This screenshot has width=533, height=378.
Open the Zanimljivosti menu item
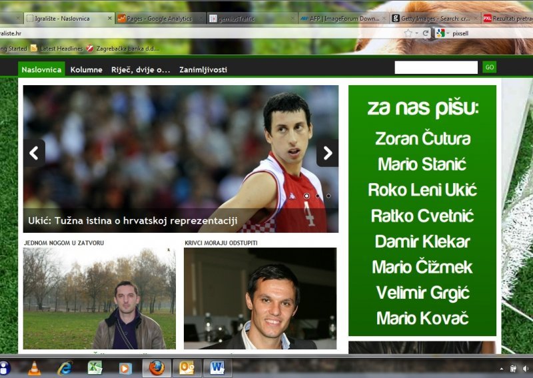point(203,69)
